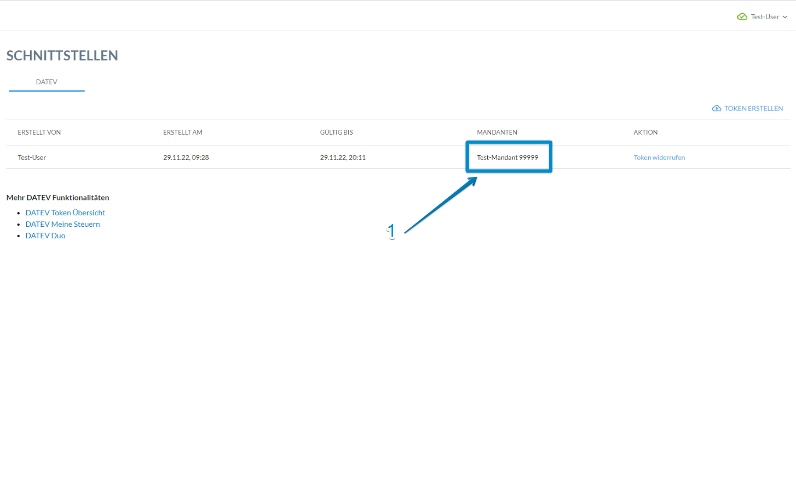Click the SCHNITTSTELLEN page heading
This screenshot has width=796, height=504.
coord(62,56)
